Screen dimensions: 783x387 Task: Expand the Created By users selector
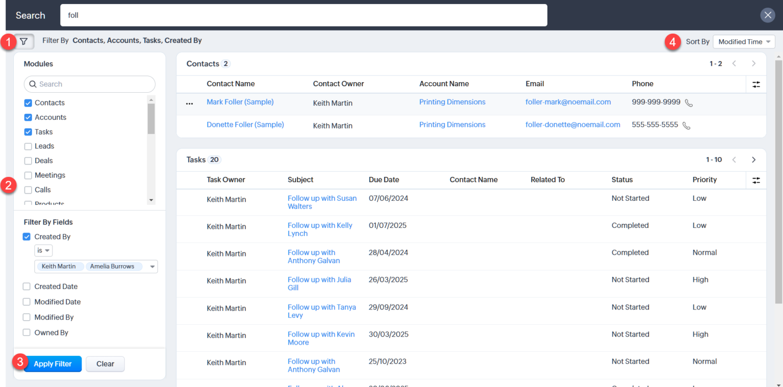(151, 266)
